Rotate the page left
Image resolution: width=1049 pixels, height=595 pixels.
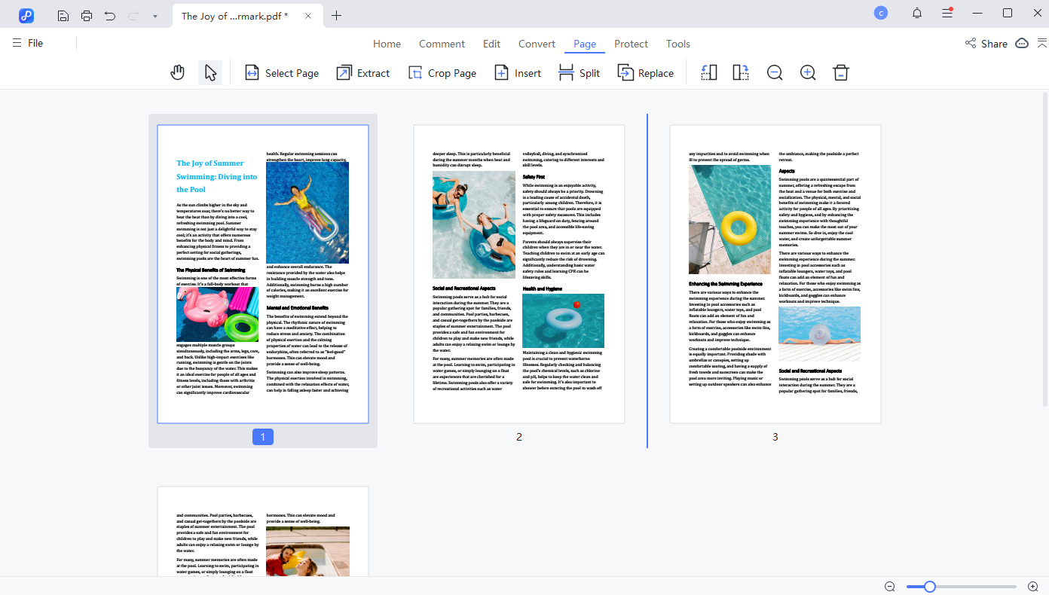(708, 72)
